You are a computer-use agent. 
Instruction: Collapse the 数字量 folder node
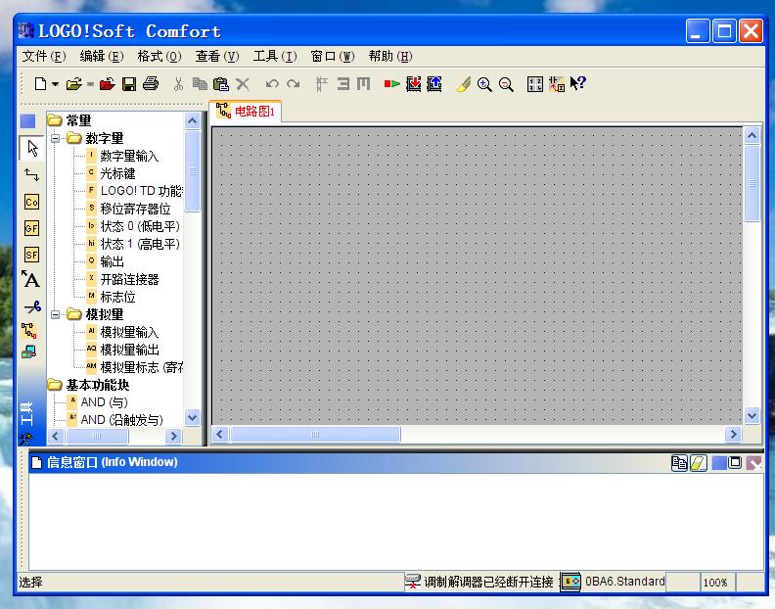(57, 138)
